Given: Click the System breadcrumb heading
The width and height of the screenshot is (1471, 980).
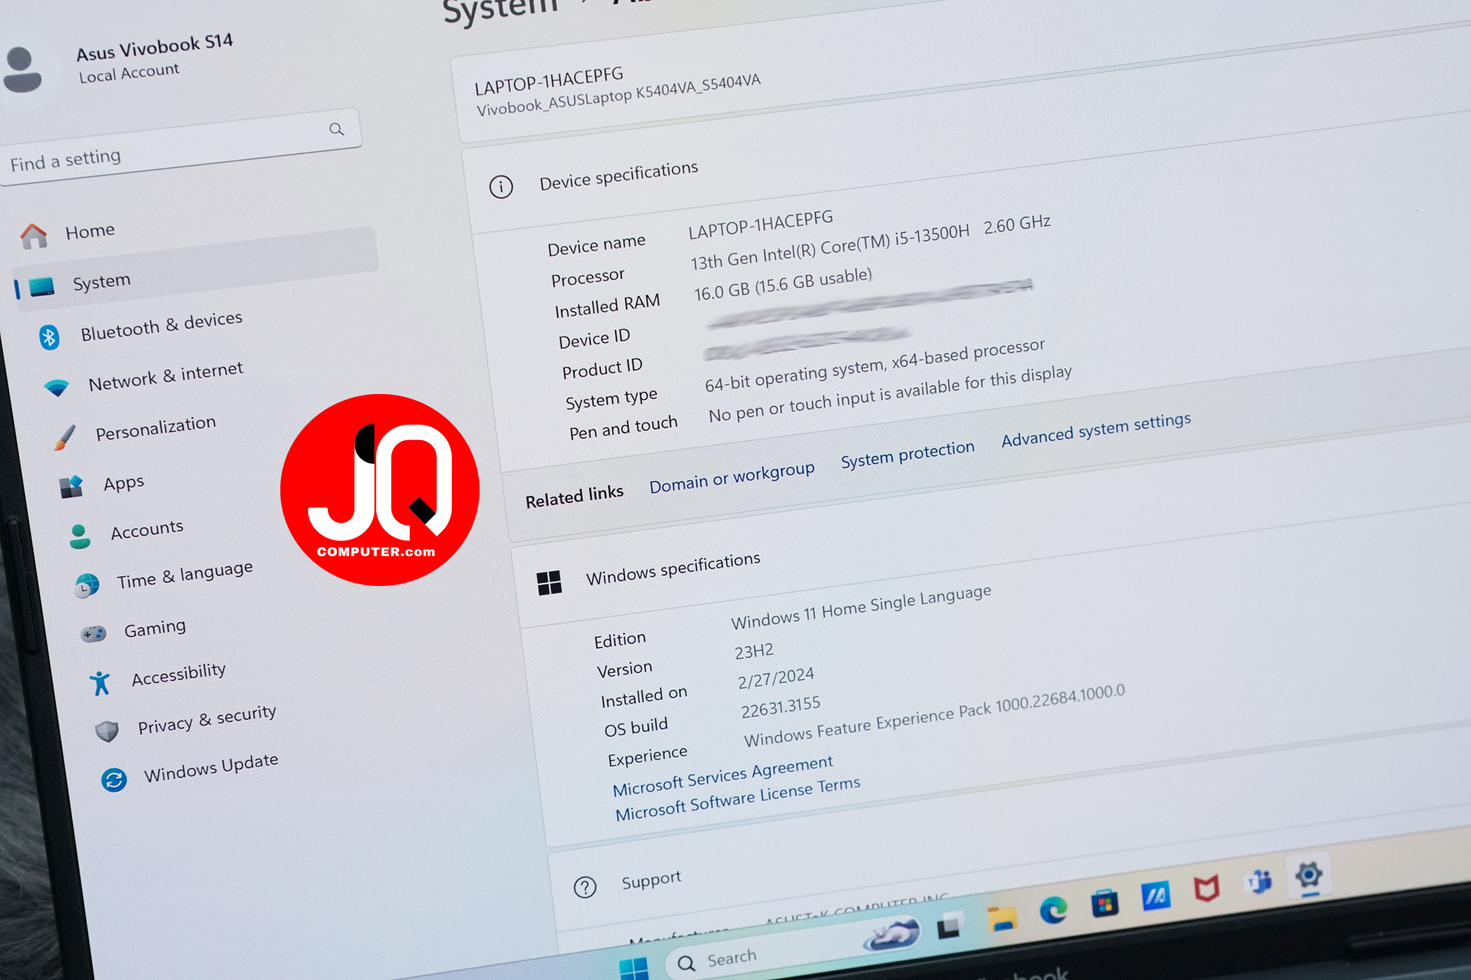Looking at the screenshot, I should click(x=501, y=9).
